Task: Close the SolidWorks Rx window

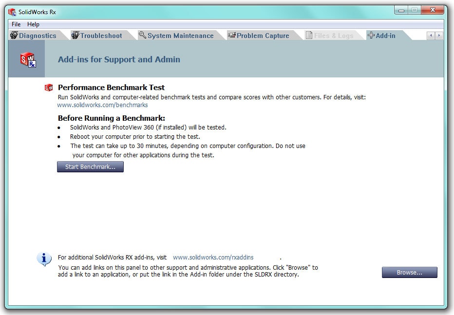Action: coord(433,10)
